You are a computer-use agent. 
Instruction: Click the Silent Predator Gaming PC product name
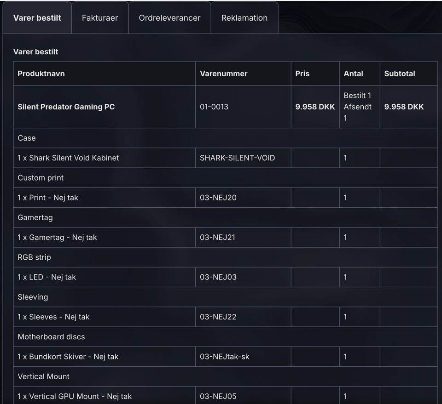(x=66, y=107)
